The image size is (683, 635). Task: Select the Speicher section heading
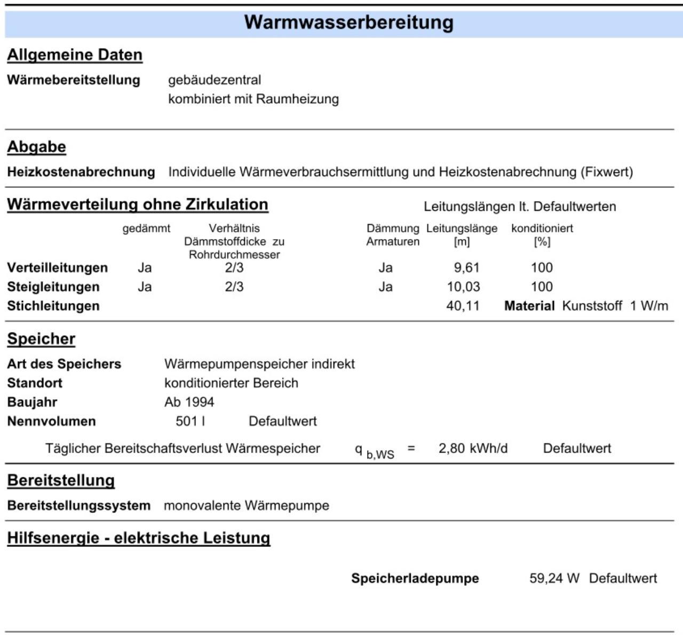[41, 339]
